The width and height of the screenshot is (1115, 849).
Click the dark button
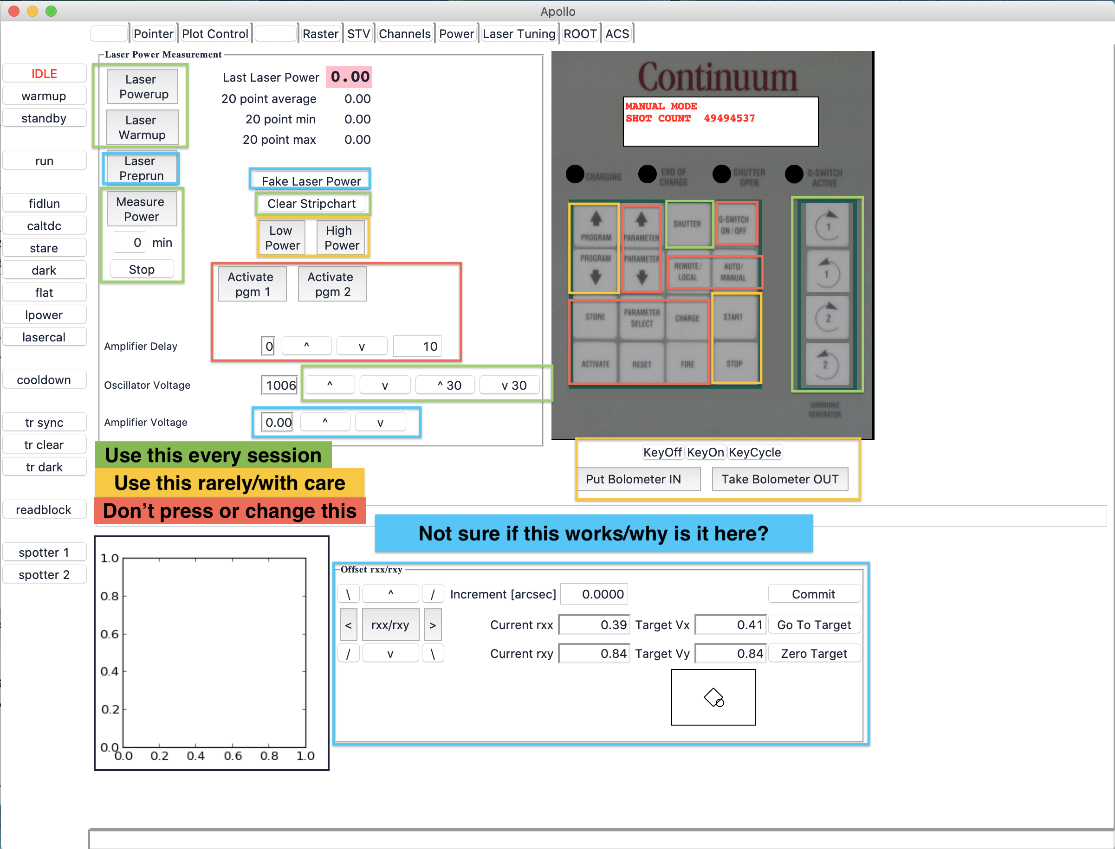click(x=45, y=270)
